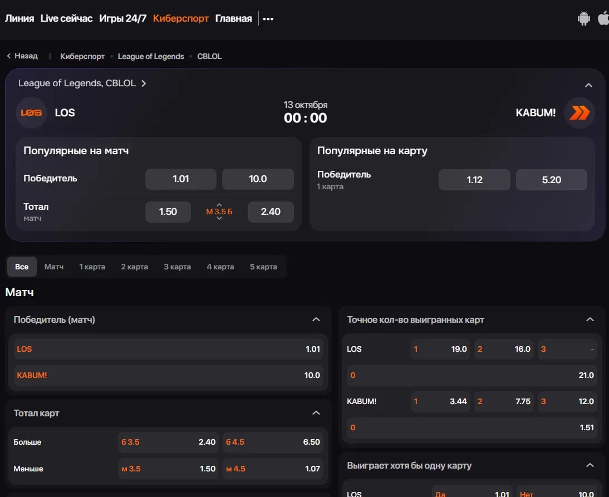This screenshot has height=497, width=609.
Task: Select first map winner odds 5.20
Action: (552, 180)
